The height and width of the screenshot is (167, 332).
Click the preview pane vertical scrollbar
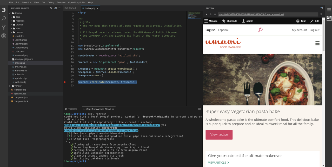[x=323, y=35]
